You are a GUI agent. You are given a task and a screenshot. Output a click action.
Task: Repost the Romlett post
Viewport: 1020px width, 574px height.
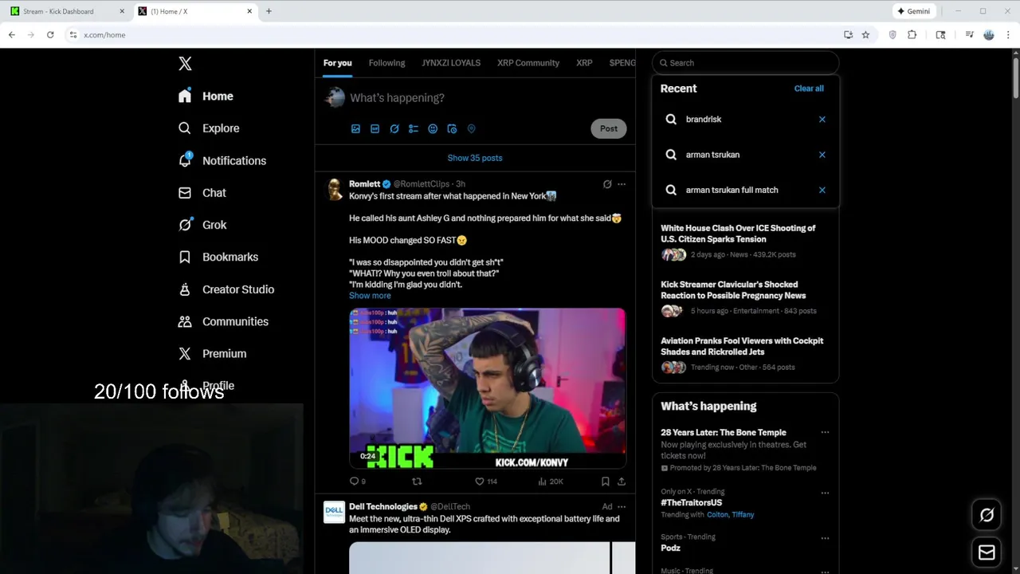(417, 482)
